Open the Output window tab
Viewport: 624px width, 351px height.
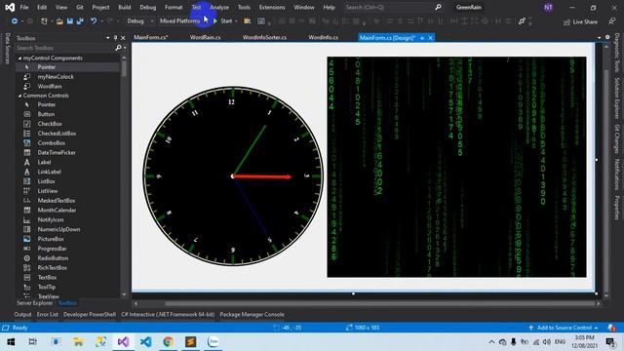tap(22, 314)
